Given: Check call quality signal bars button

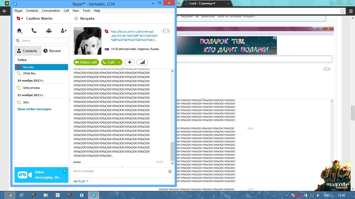Looking at the screenshot, I should tap(142, 62).
